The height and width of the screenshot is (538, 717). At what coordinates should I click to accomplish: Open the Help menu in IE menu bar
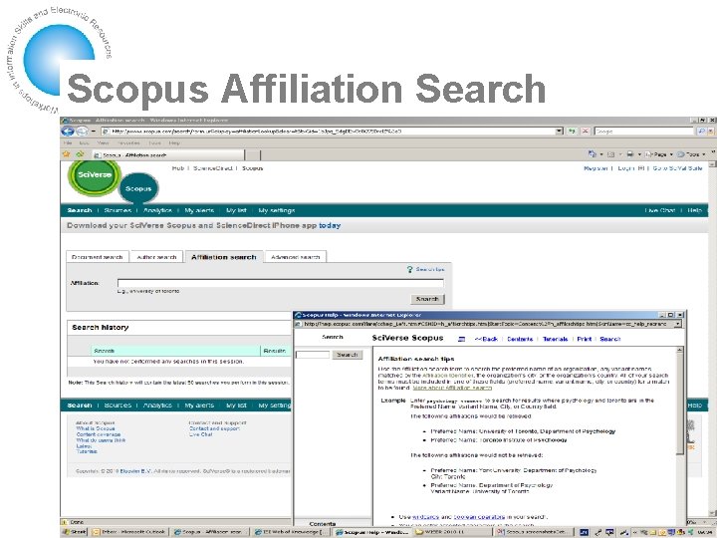click(174, 143)
